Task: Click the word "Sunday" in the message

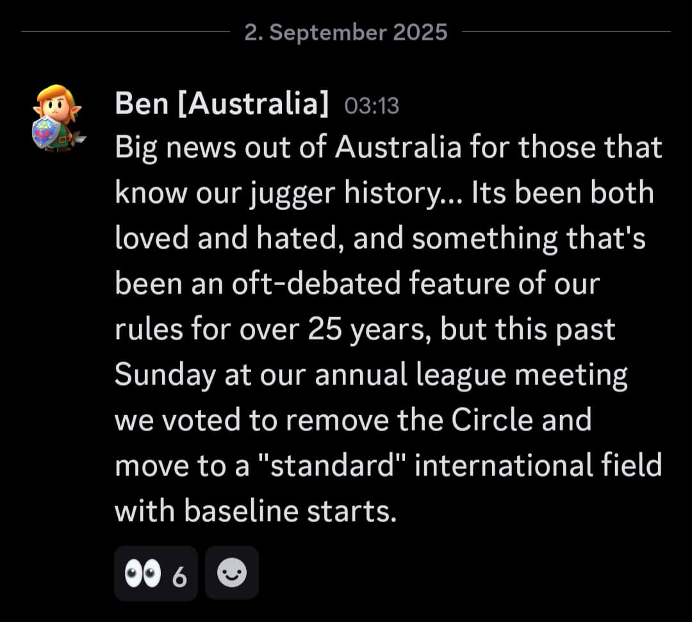Action: [x=165, y=376]
